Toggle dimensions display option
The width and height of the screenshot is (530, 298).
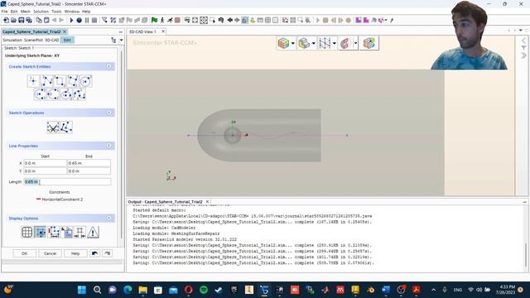pos(53,232)
